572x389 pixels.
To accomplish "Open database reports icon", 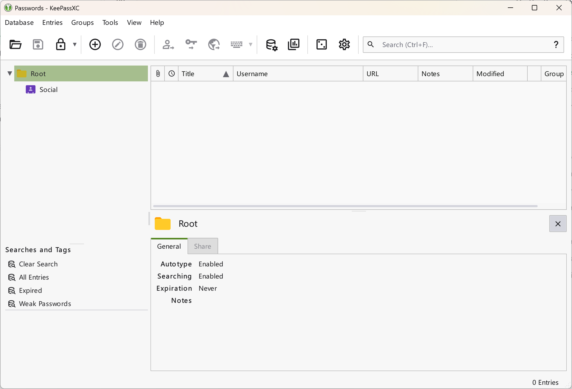I will tap(294, 44).
